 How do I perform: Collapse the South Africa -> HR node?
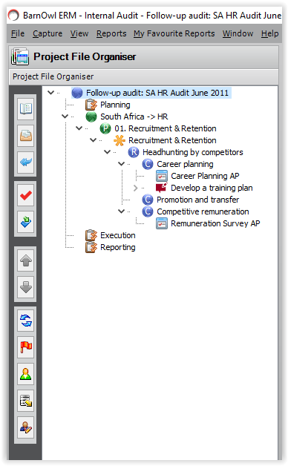[x=65, y=116]
